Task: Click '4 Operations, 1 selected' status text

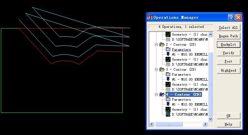Action: click(x=181, y=27)
